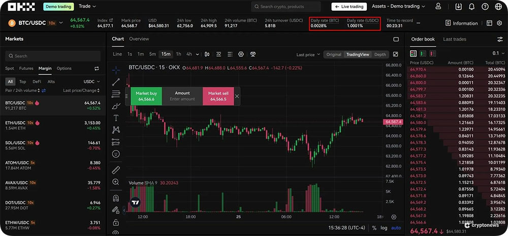Click the notifications bell icon
The height and width of the screenshot is (236, 508).
pyautogui.click(x=471, y=7)
